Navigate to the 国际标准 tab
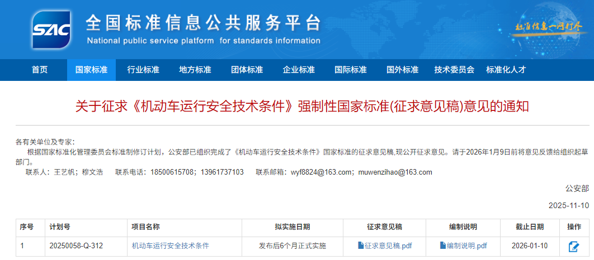The width and height of the screenshot is (594, 260). point(351,70)
